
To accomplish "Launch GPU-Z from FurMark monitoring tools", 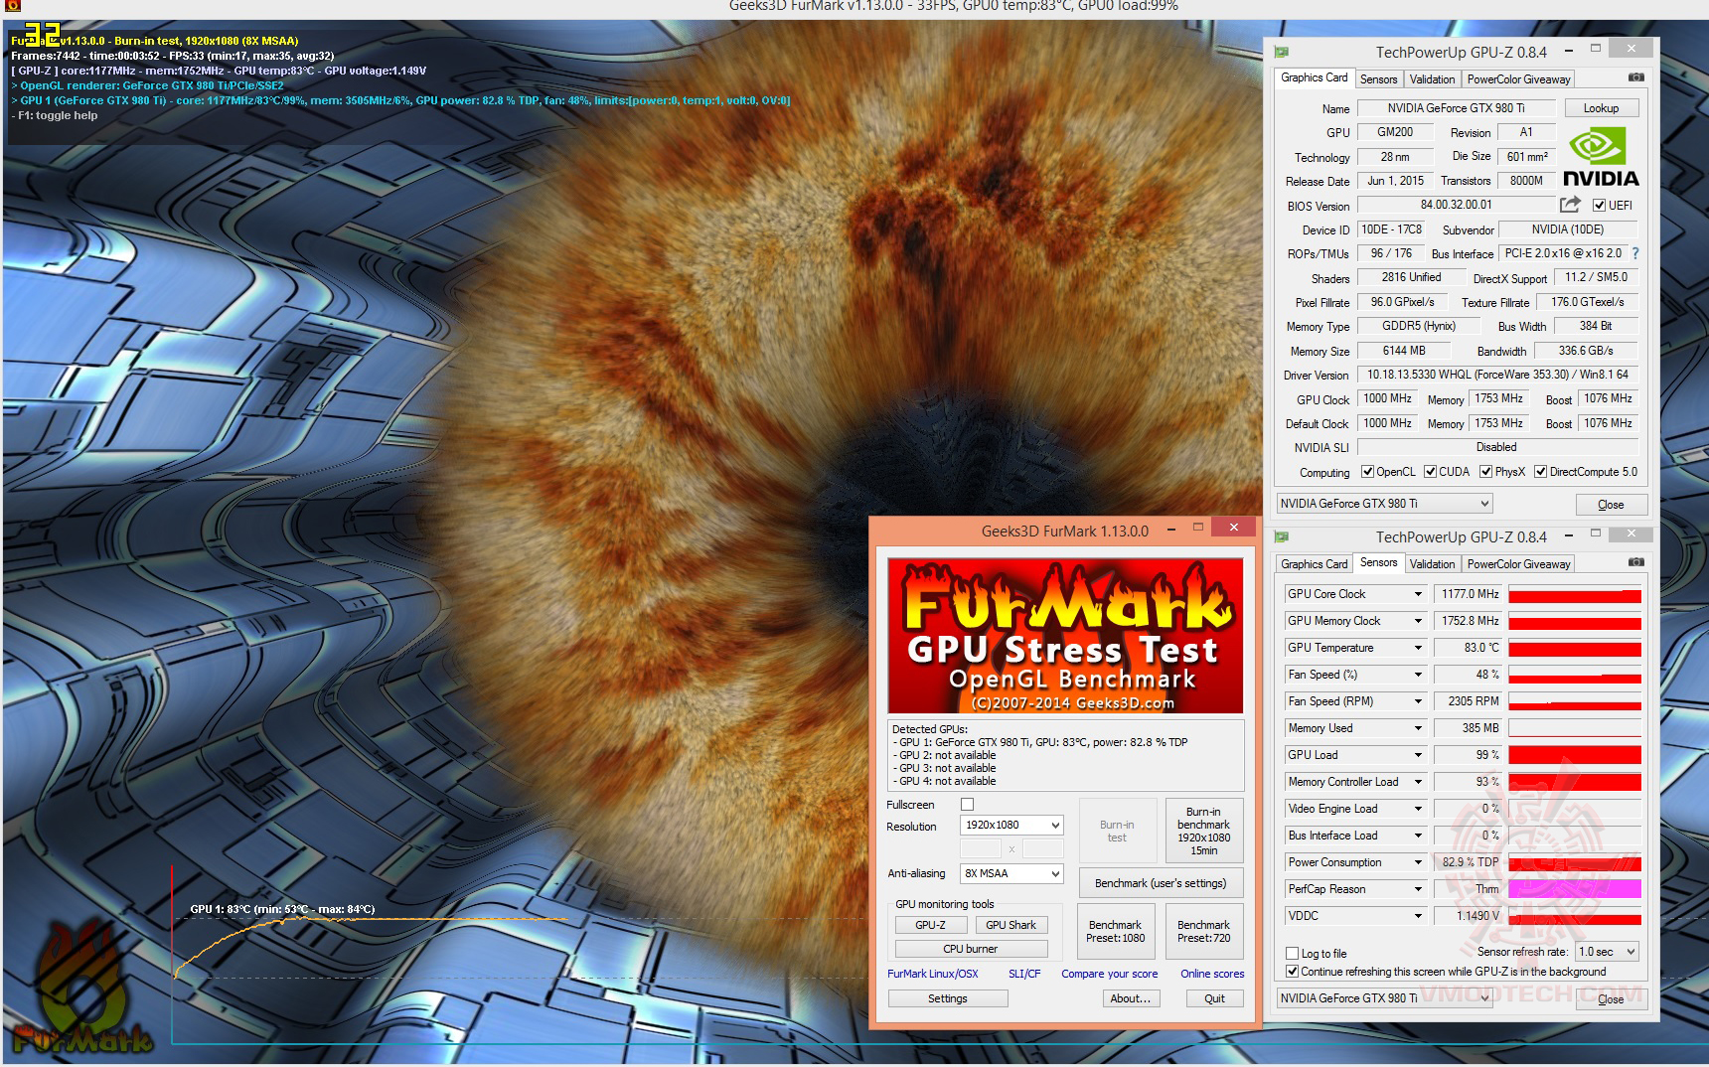I will (930, 925).
